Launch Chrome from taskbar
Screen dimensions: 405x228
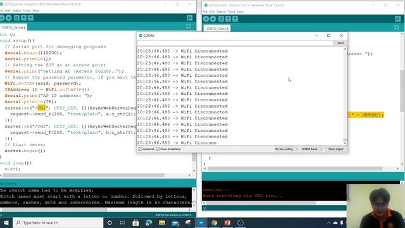(x=214, y=222)
